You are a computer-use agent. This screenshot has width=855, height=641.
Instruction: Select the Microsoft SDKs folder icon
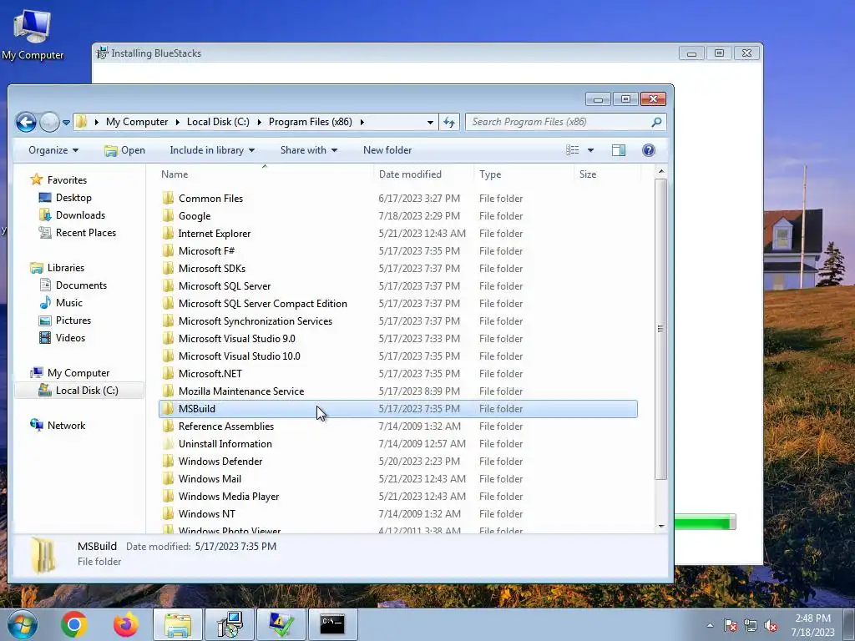[169, 268]
